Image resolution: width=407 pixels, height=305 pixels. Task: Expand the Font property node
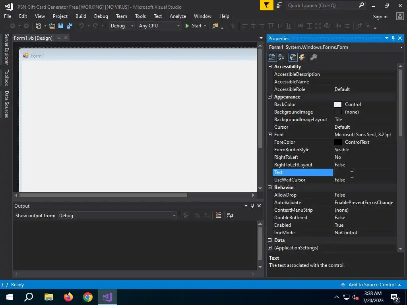pos(269,134)
